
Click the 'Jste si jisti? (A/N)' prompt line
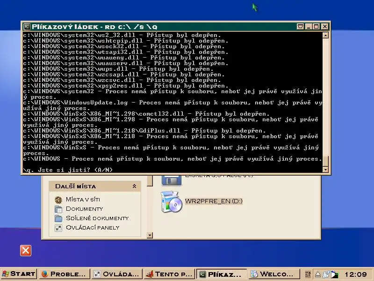tap(68, 170)
